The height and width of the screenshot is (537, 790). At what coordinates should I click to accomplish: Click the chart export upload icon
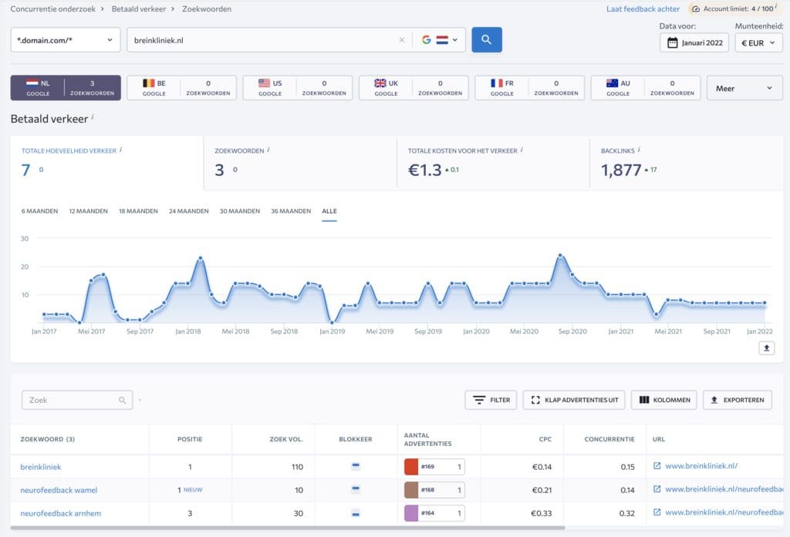point(766,348)
